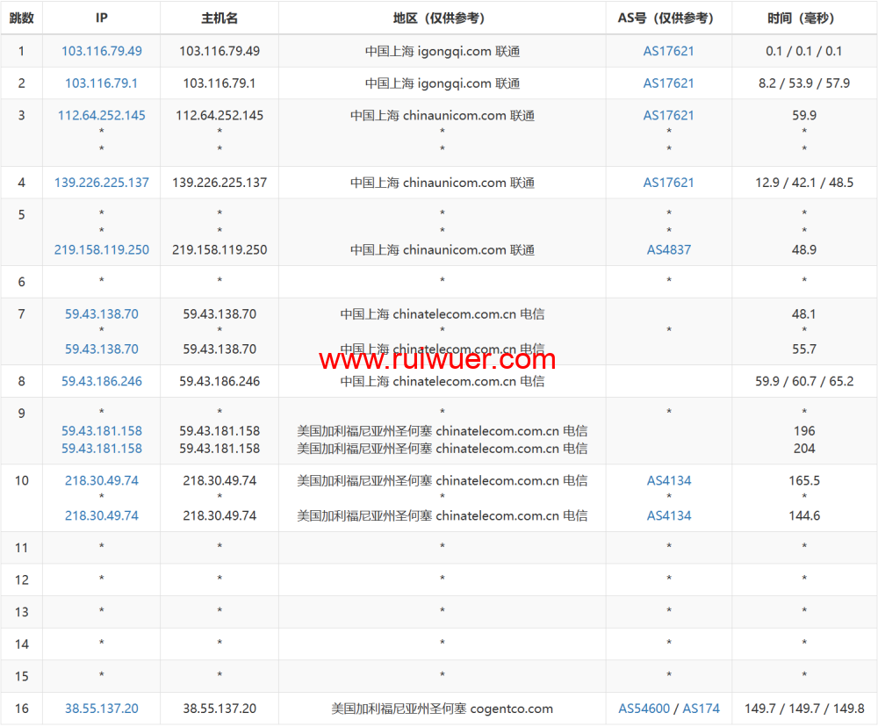Click the AS4837 link
This screenshot has width=878, height=727.
tap(668, 249)
